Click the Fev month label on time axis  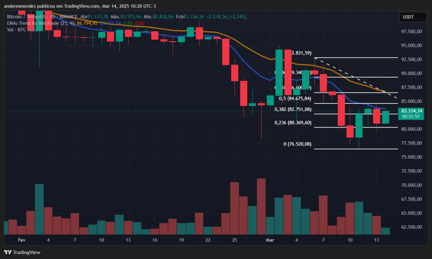(22, 240)
